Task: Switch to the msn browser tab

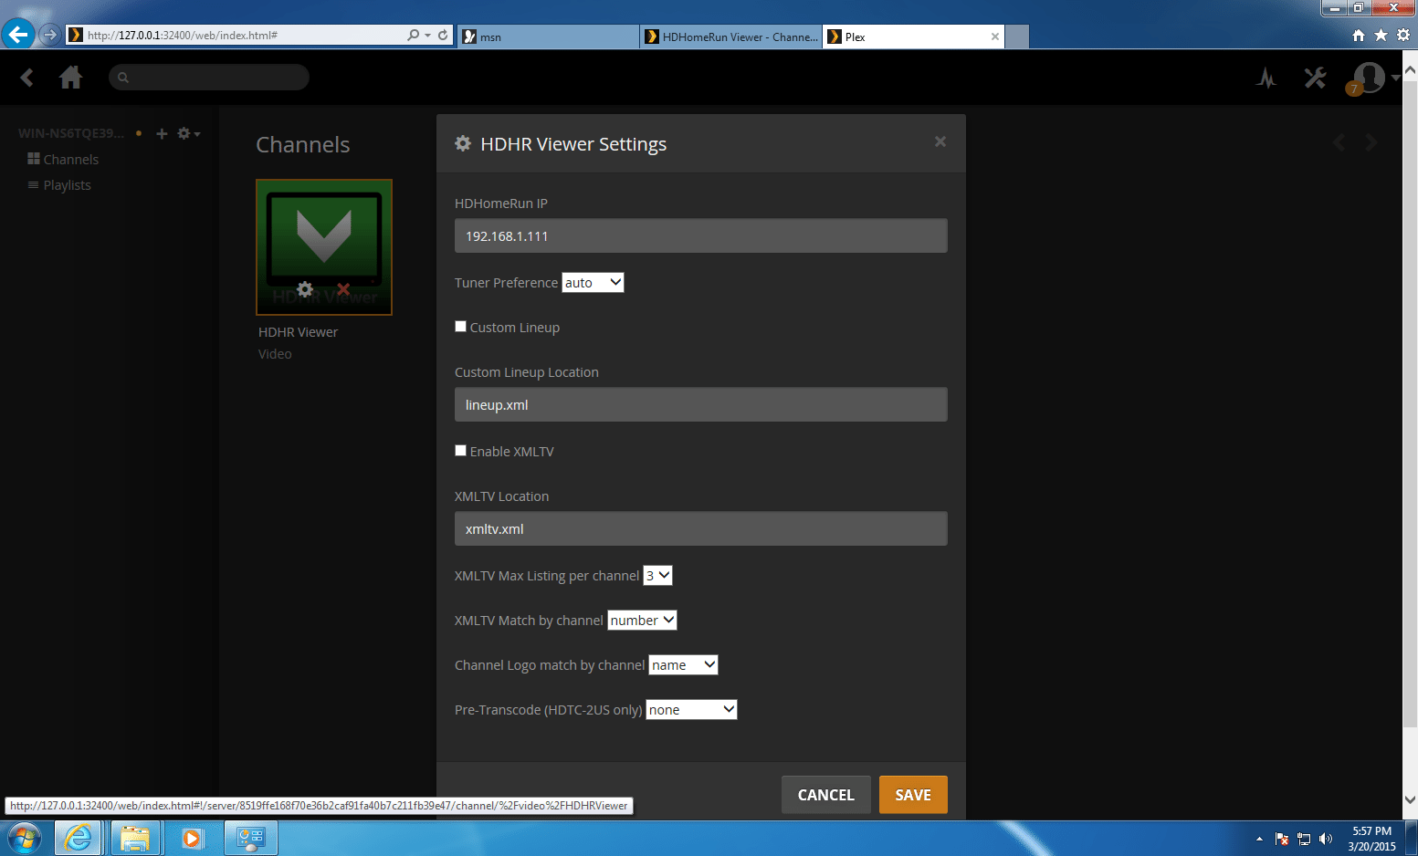Action: tap(548, 37)
